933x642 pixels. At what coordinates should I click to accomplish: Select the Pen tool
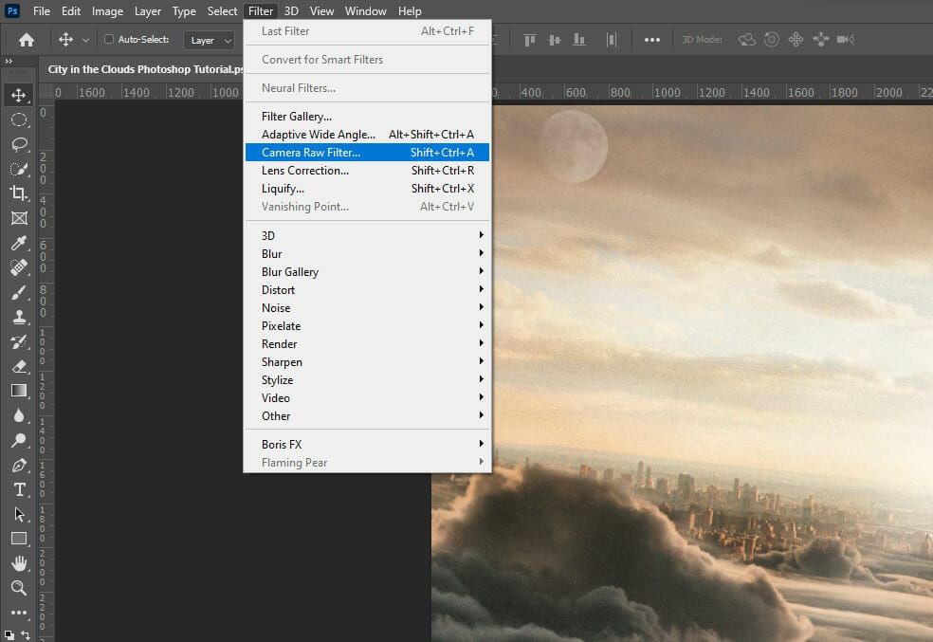18,466
